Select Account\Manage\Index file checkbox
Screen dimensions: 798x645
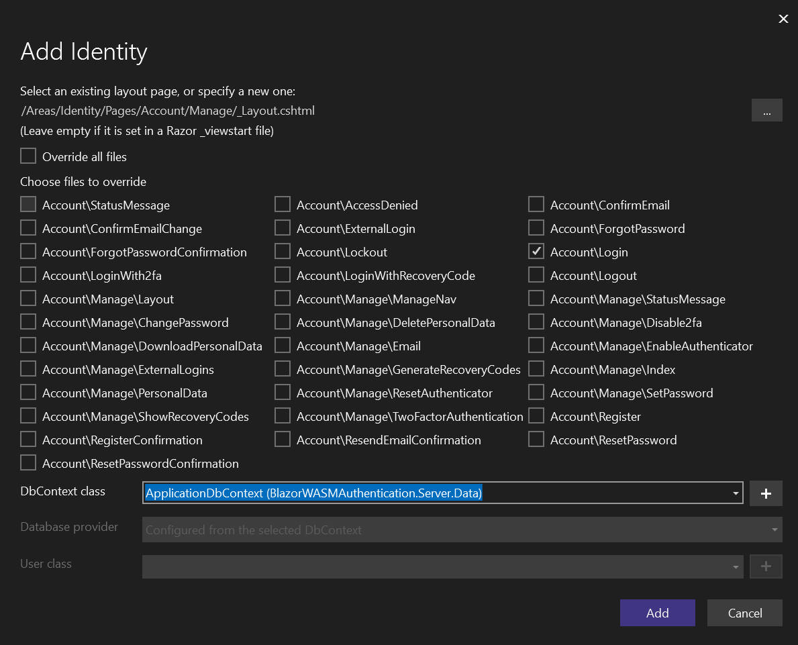pos(536,369)
